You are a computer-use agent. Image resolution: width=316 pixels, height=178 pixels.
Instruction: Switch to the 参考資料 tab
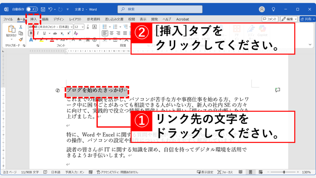(94, 19)
